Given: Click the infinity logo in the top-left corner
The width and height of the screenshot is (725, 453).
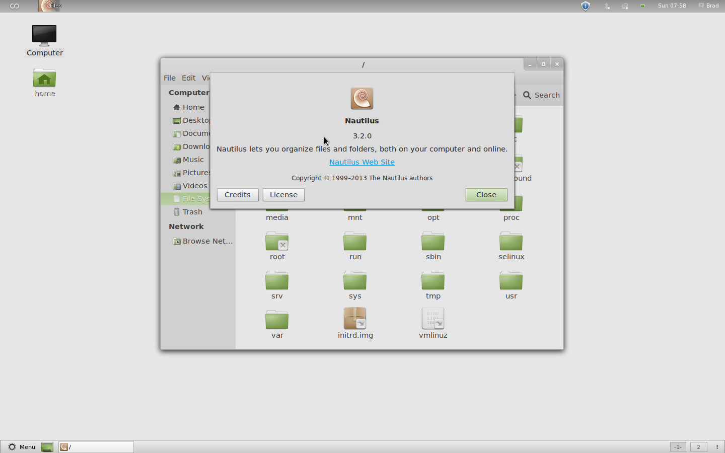Looking at the screenshot, I should 15,6.
